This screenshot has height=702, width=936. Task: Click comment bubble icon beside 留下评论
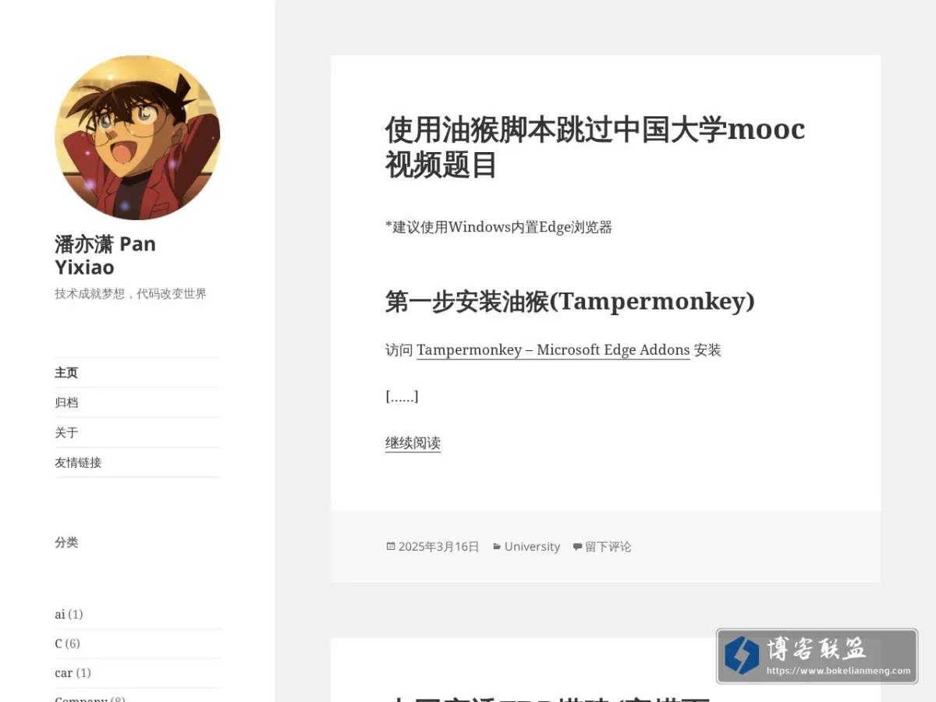coord(577,547)
